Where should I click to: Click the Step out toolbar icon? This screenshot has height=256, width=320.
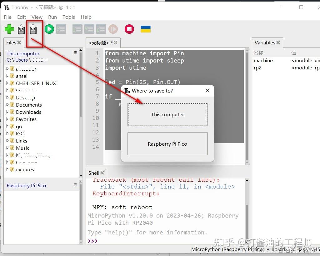pyautogui.click(x=101, y=29)
